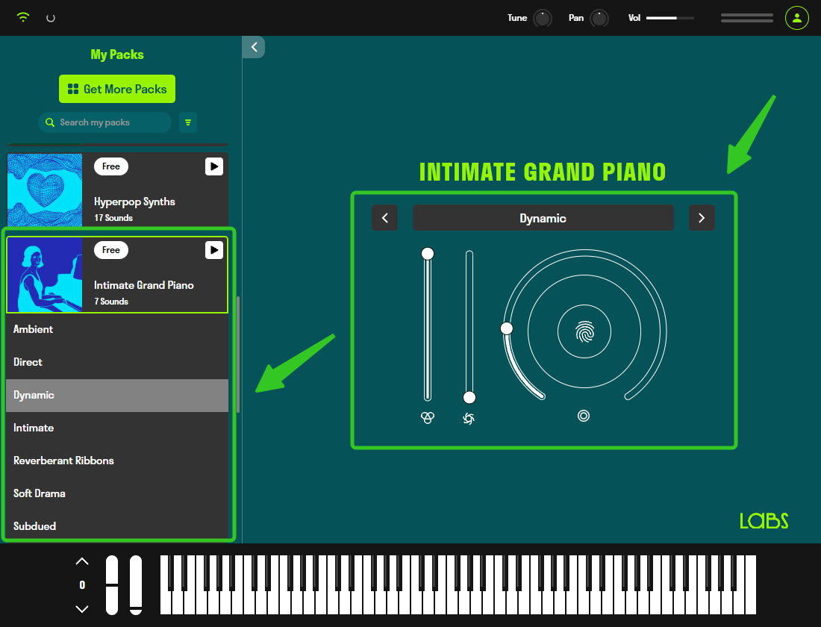Click the big knob handle on dial
The height and width of the screenshot is (627, 821).
(506, 328)
